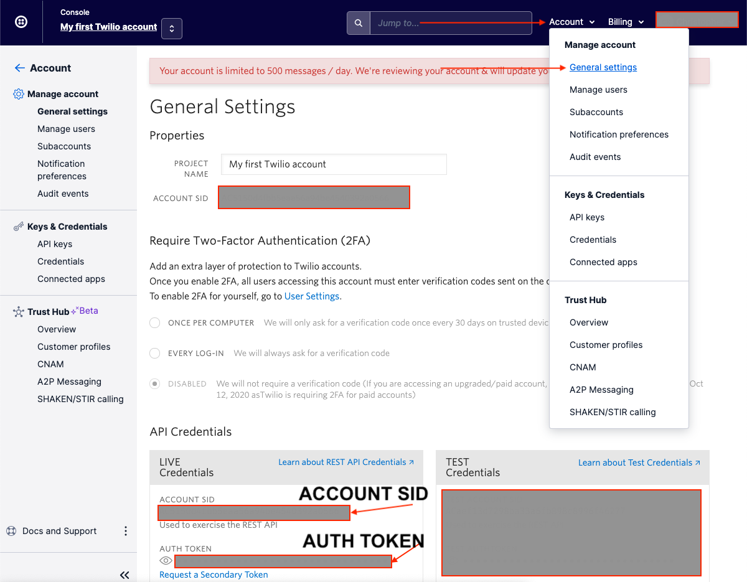The image size is (747, 582).
Task: Click the API Credentials section heading
Action: tap(190, 431)
